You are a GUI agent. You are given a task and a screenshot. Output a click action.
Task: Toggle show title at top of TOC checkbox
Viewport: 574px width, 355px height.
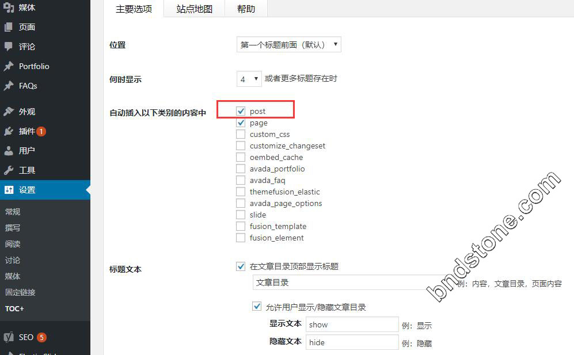coord(241,266)
